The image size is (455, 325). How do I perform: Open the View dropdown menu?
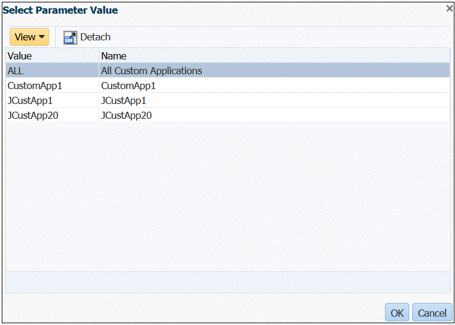(29, 37)
